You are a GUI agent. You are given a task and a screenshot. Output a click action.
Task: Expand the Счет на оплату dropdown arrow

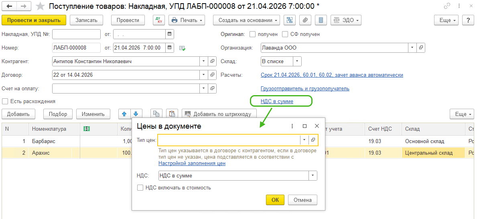click(x=204, y=88)
